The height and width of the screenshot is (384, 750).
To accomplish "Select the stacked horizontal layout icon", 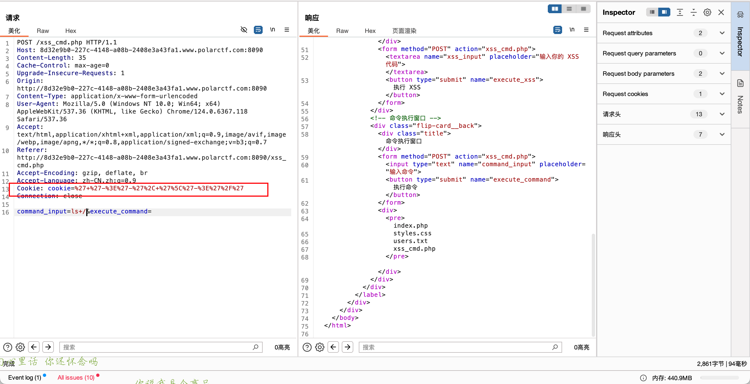I will [569, 9].
